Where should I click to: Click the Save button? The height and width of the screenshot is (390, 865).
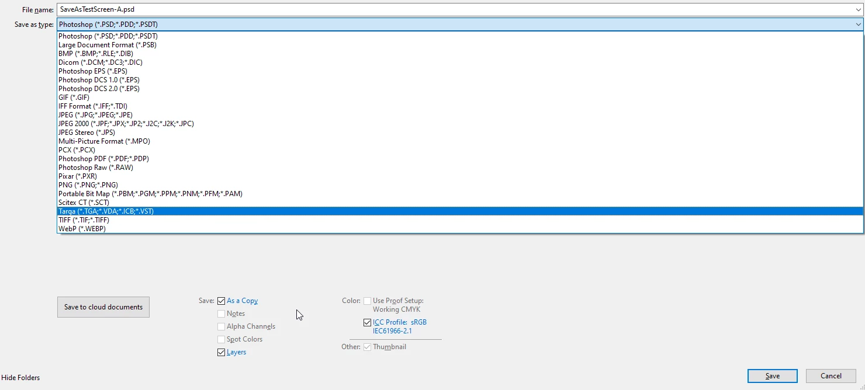772,376
